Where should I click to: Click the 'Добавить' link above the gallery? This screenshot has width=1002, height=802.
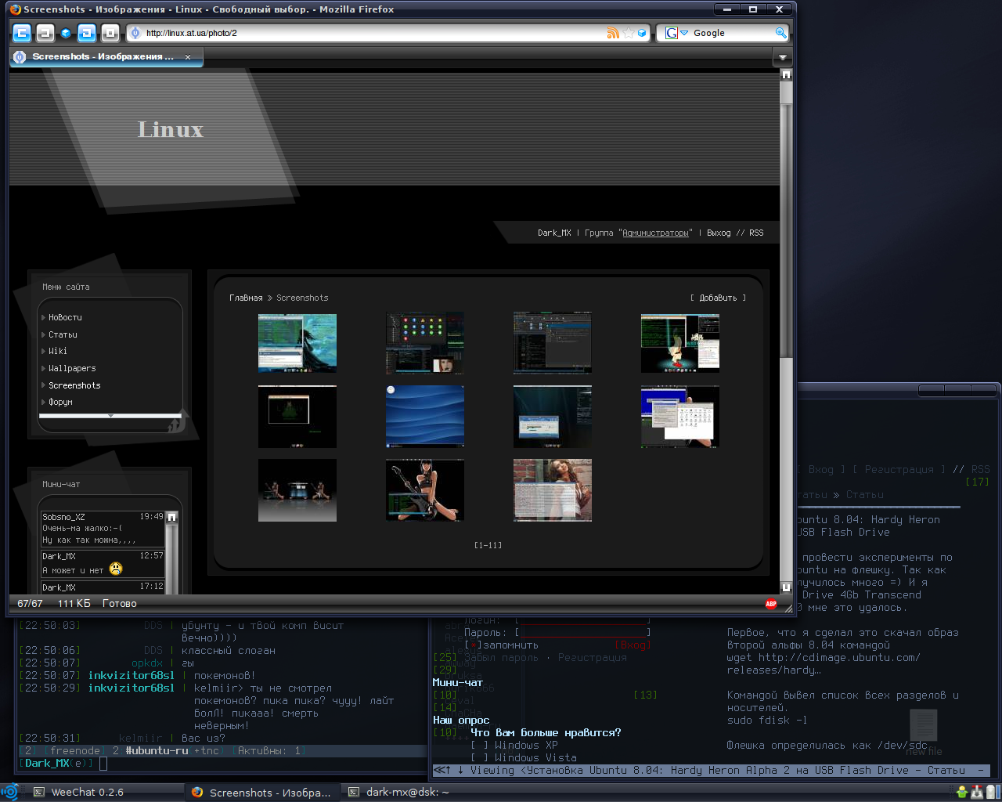[x=718, y=298]
